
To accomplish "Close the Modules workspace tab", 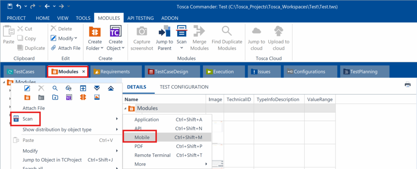I will 83,71.
